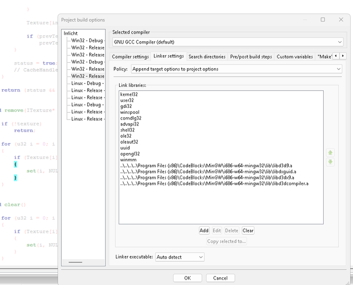Viewport: 353px width, 285px height.
Task: Click the "return (status &&" line in code editor
Action: coord(28,90)
